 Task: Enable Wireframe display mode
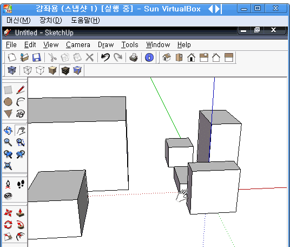pyautogui.click(x=28, y=70)
